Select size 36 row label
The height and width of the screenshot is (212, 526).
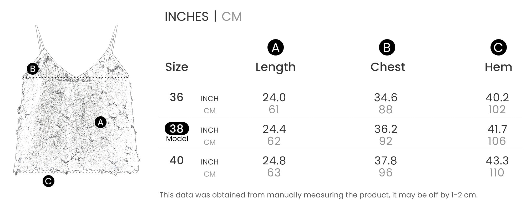point(176,97)
